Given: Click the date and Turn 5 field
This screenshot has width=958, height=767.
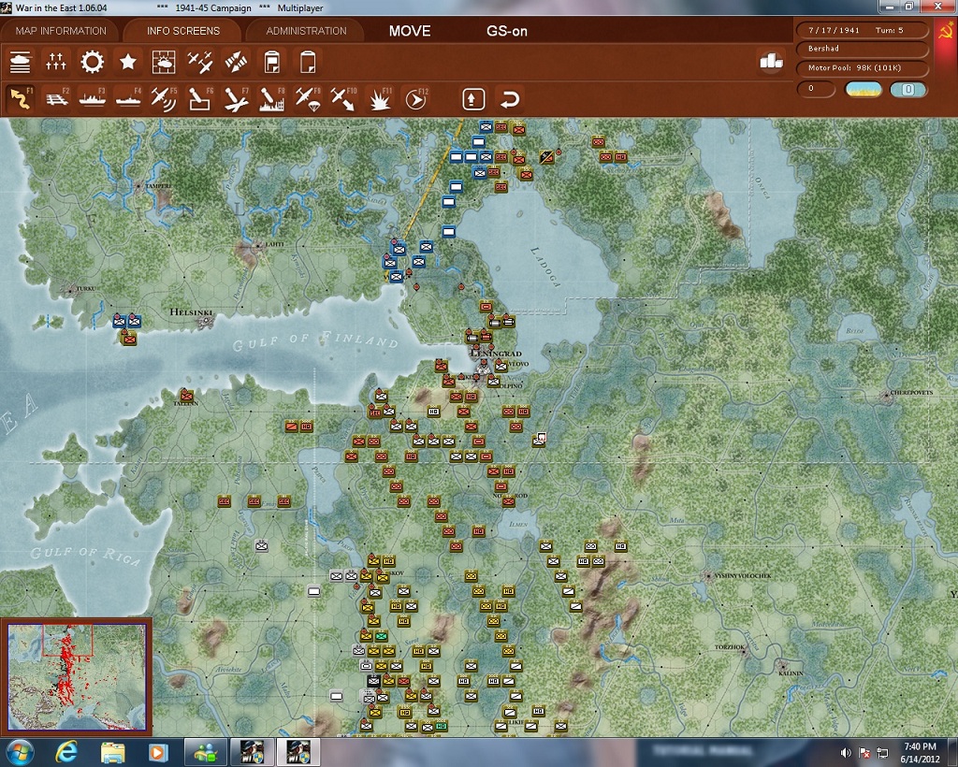Looking at the screenshot, I should point(862,30).
